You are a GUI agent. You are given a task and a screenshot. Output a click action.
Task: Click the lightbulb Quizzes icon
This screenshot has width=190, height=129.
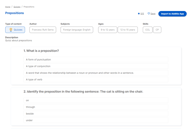11,30
